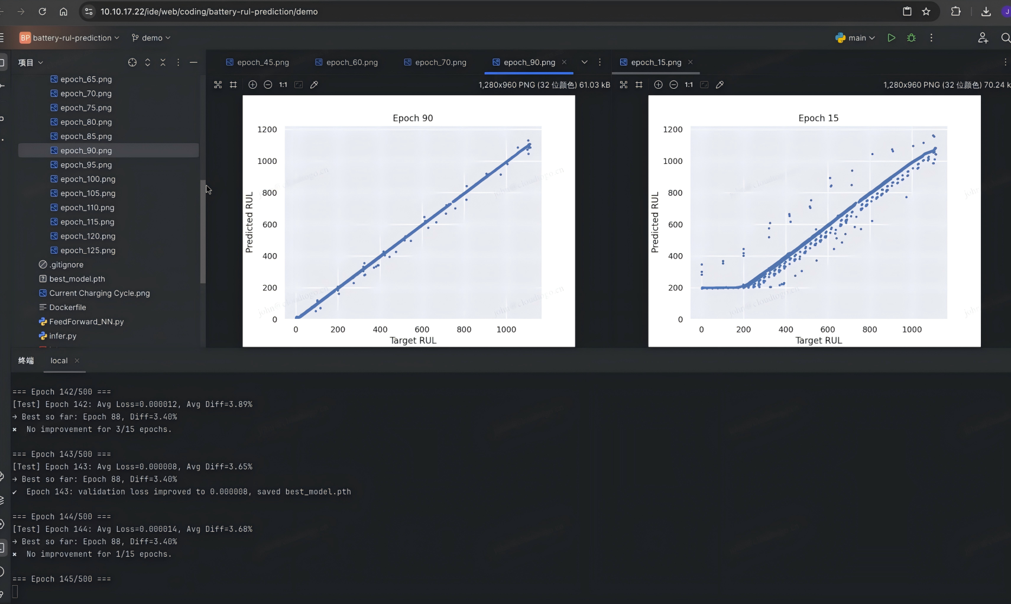Open the browser downloads icon
The width and height of the screenshot is (1011, 604).
coord(986,11)
